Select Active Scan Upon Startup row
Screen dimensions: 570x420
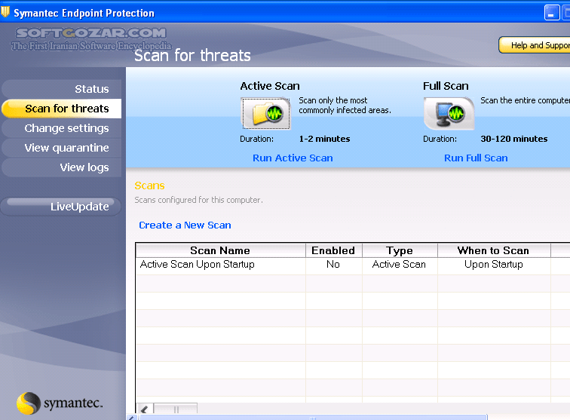[x=353, y=265]
